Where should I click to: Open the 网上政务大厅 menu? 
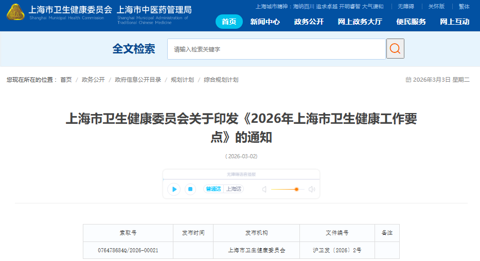[x=360, y=22]
